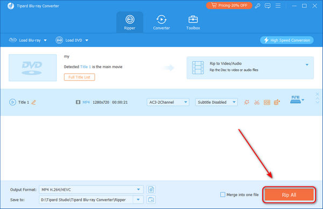Expand Rip to Video/Audio dropdown
Screen dimensions: 323x209
tap(307, 64)
